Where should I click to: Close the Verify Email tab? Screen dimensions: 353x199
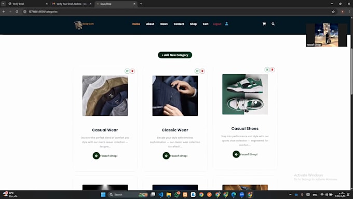[x=47, y=4]
